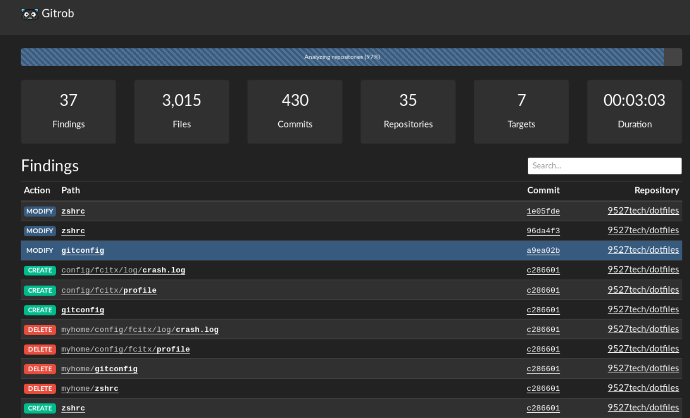Click the MODIFY badge on first zshrc row
The width and height of the screenshot is (690, 418).
point(40,211)
